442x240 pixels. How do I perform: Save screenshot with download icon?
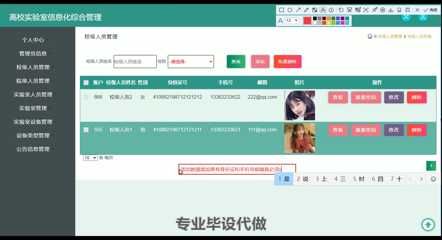[x=391, y=10]
